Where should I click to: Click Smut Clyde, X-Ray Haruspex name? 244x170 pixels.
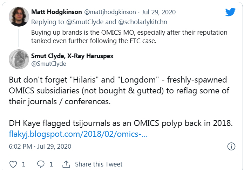(72, 56)
